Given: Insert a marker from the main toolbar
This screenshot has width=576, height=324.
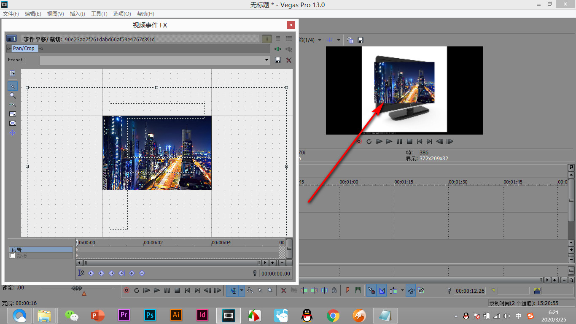Looking at the screenshot, I should point(348,290).
